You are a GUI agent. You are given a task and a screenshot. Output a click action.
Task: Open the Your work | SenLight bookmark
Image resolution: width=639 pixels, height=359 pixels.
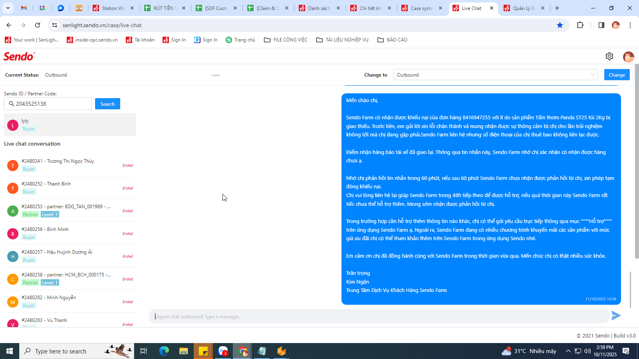pos(32,40)
